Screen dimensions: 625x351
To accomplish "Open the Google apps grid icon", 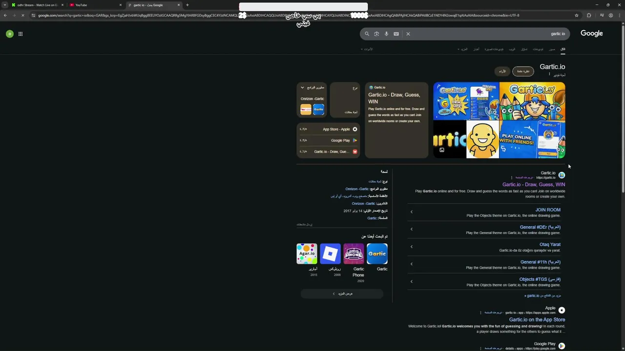I will coord(21,34).
